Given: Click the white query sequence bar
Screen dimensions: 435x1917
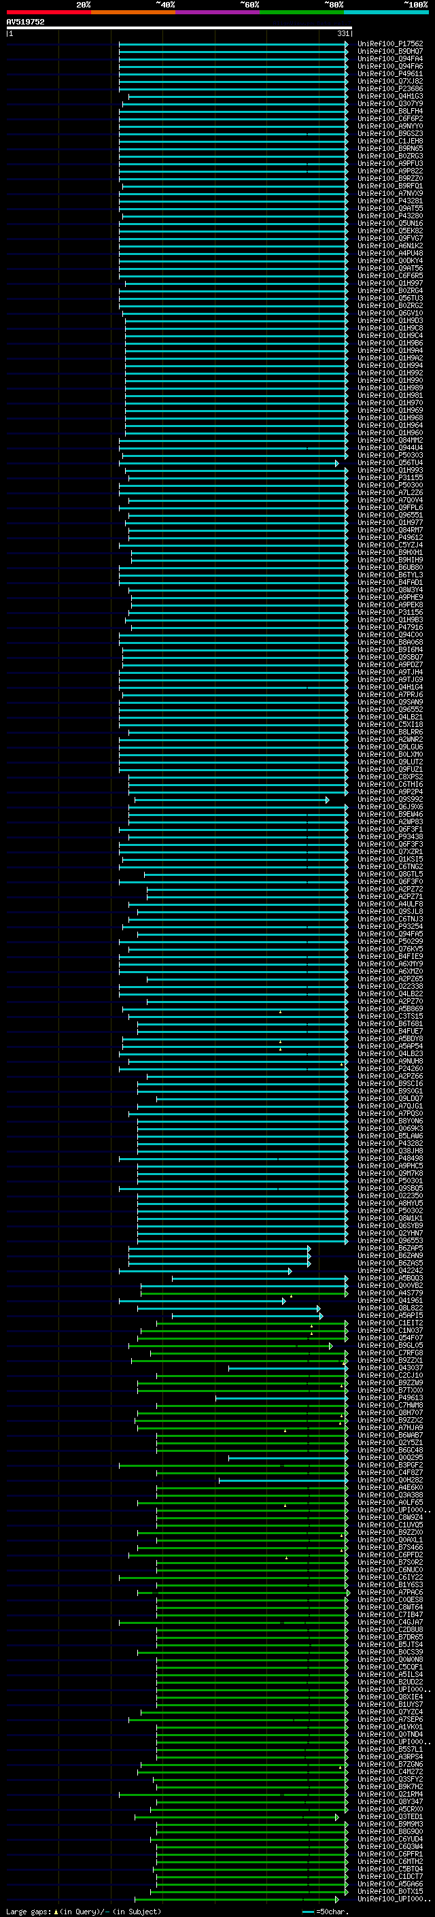Looking at the screenshot, I should (179, 29).
